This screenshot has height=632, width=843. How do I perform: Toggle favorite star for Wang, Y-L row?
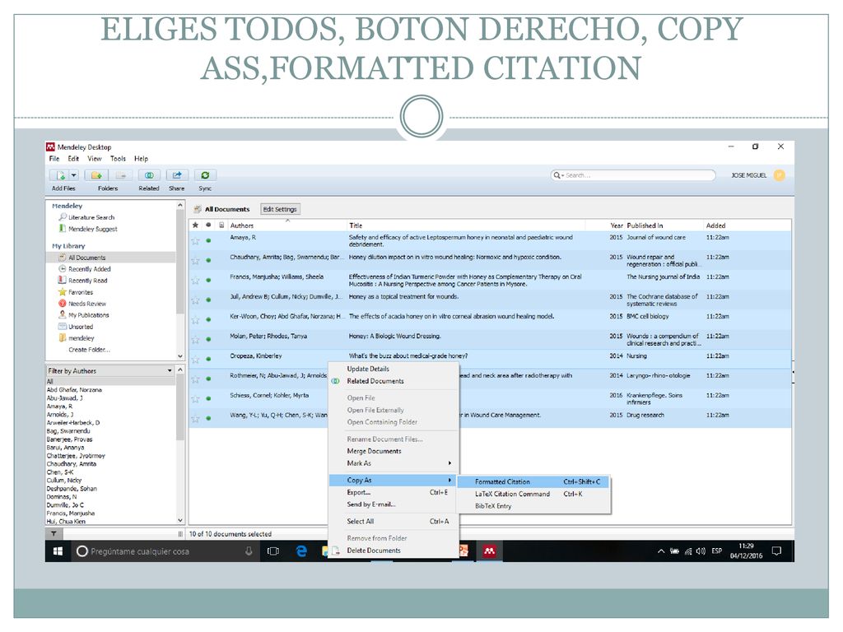195,419
